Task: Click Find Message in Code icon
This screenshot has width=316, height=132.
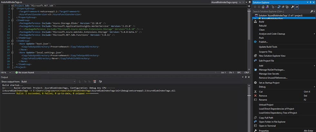Action: [x=80, y=82]
